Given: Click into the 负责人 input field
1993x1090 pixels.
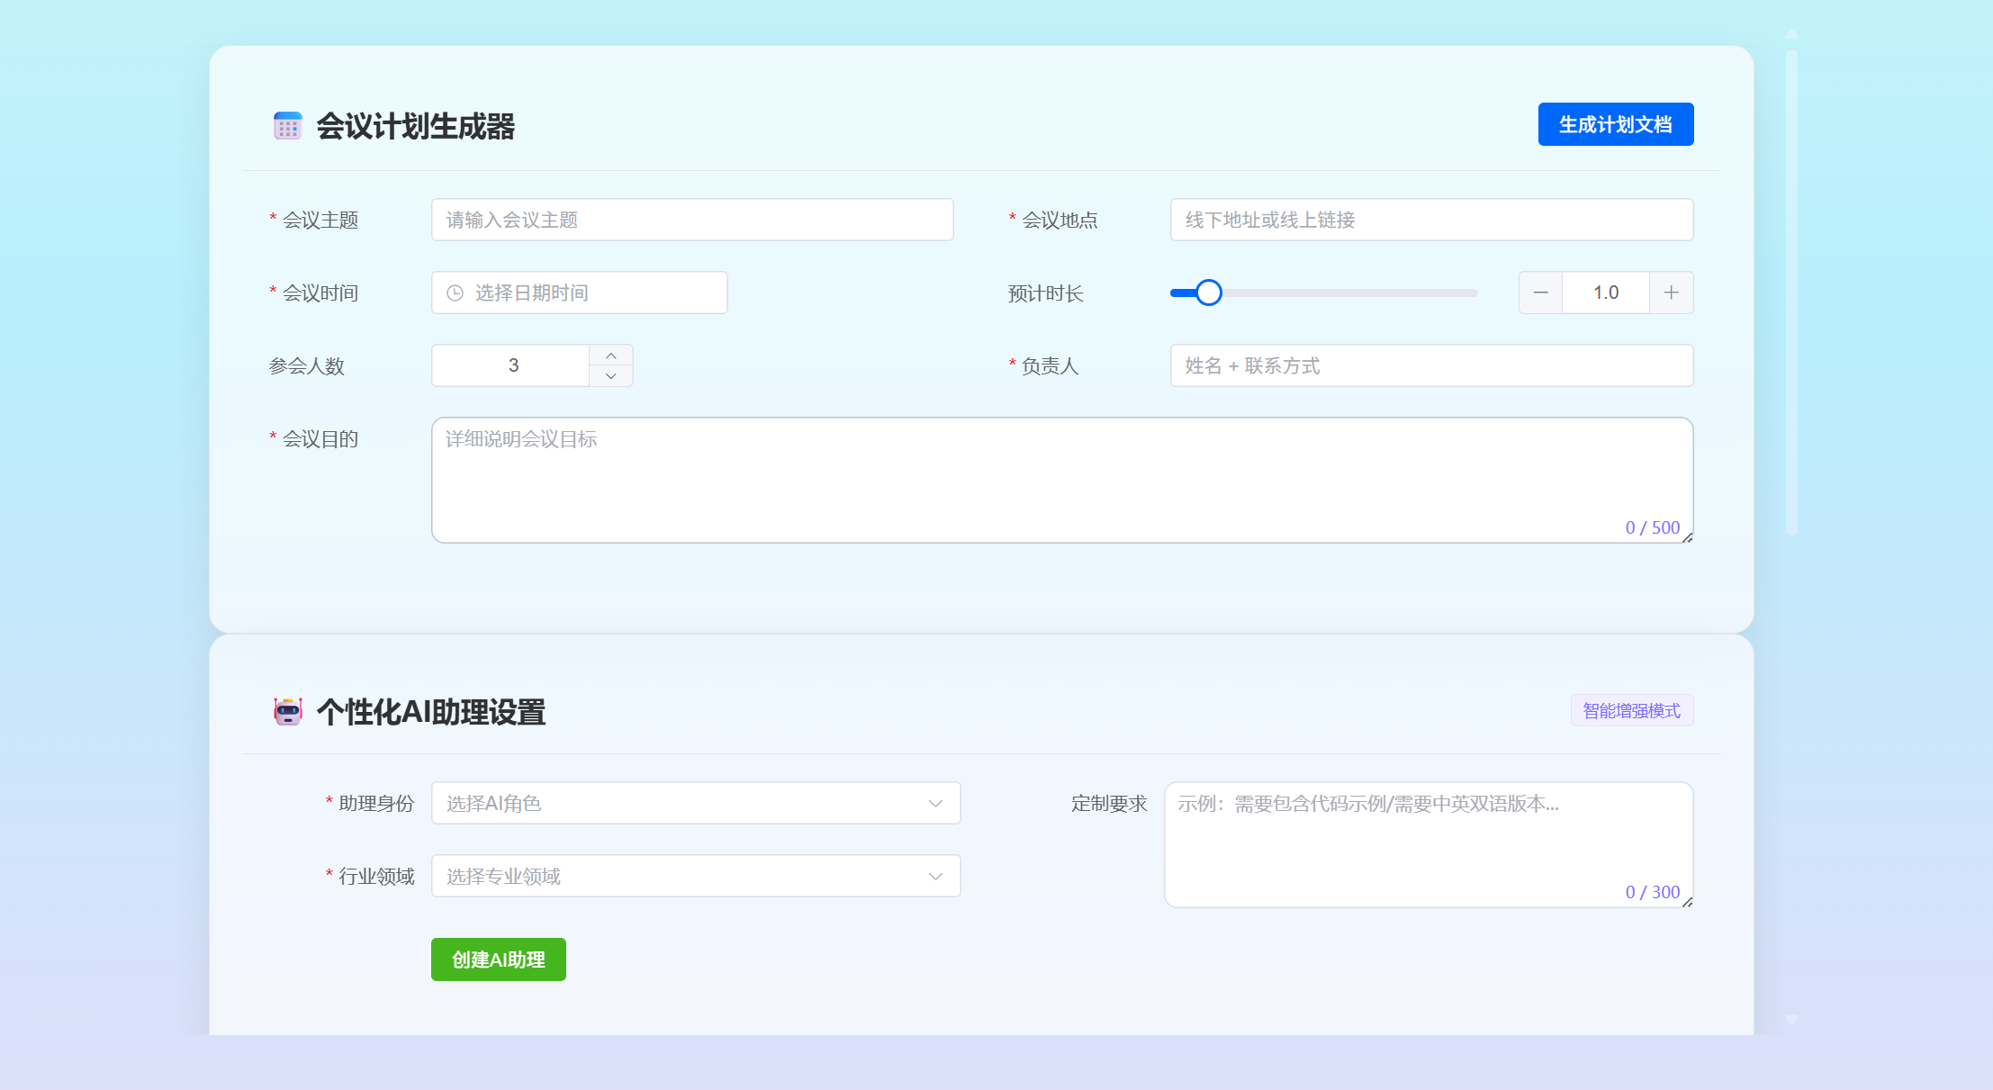Looking at the screenshot, I should tap(1430, 365).
